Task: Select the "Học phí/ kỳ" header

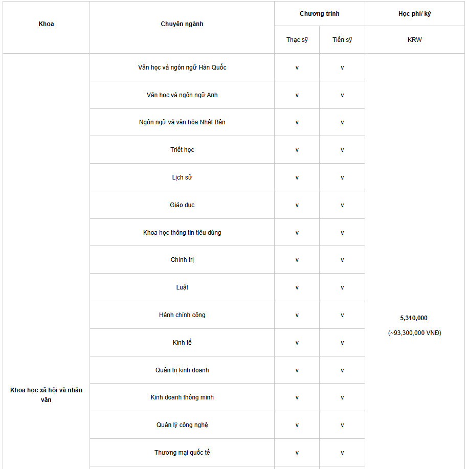Action: pos(414,14)
